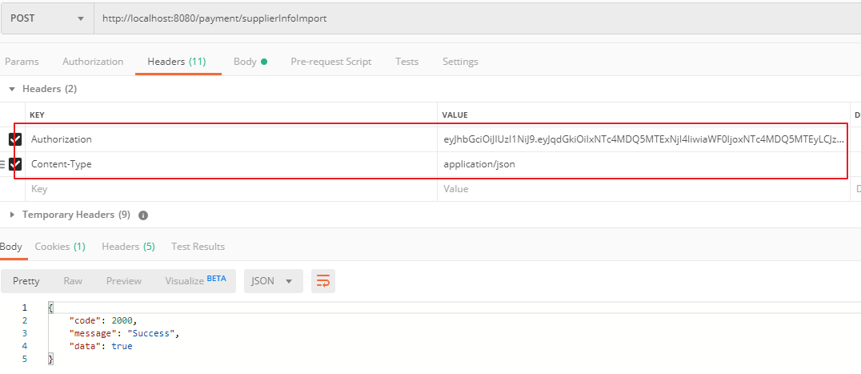Viewport: 861px width, 374px height.
Task: Click the wrap lines icon button
Action: point(323,280)
